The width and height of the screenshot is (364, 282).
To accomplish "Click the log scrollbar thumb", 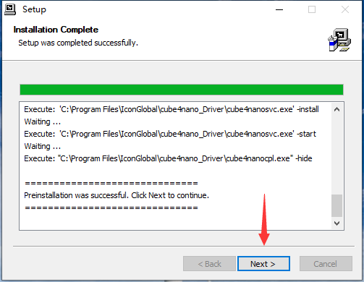I will [337, 205].
